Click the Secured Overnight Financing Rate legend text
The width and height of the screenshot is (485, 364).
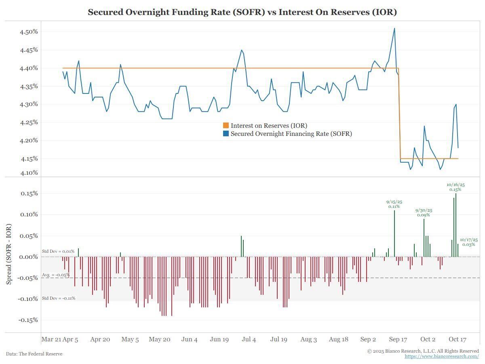click(x=291, y=133)
